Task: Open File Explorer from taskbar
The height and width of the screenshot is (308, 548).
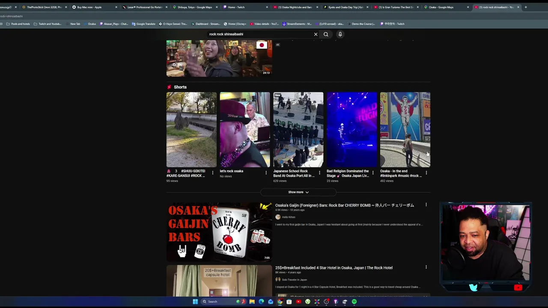Action: tap(252, 302)
